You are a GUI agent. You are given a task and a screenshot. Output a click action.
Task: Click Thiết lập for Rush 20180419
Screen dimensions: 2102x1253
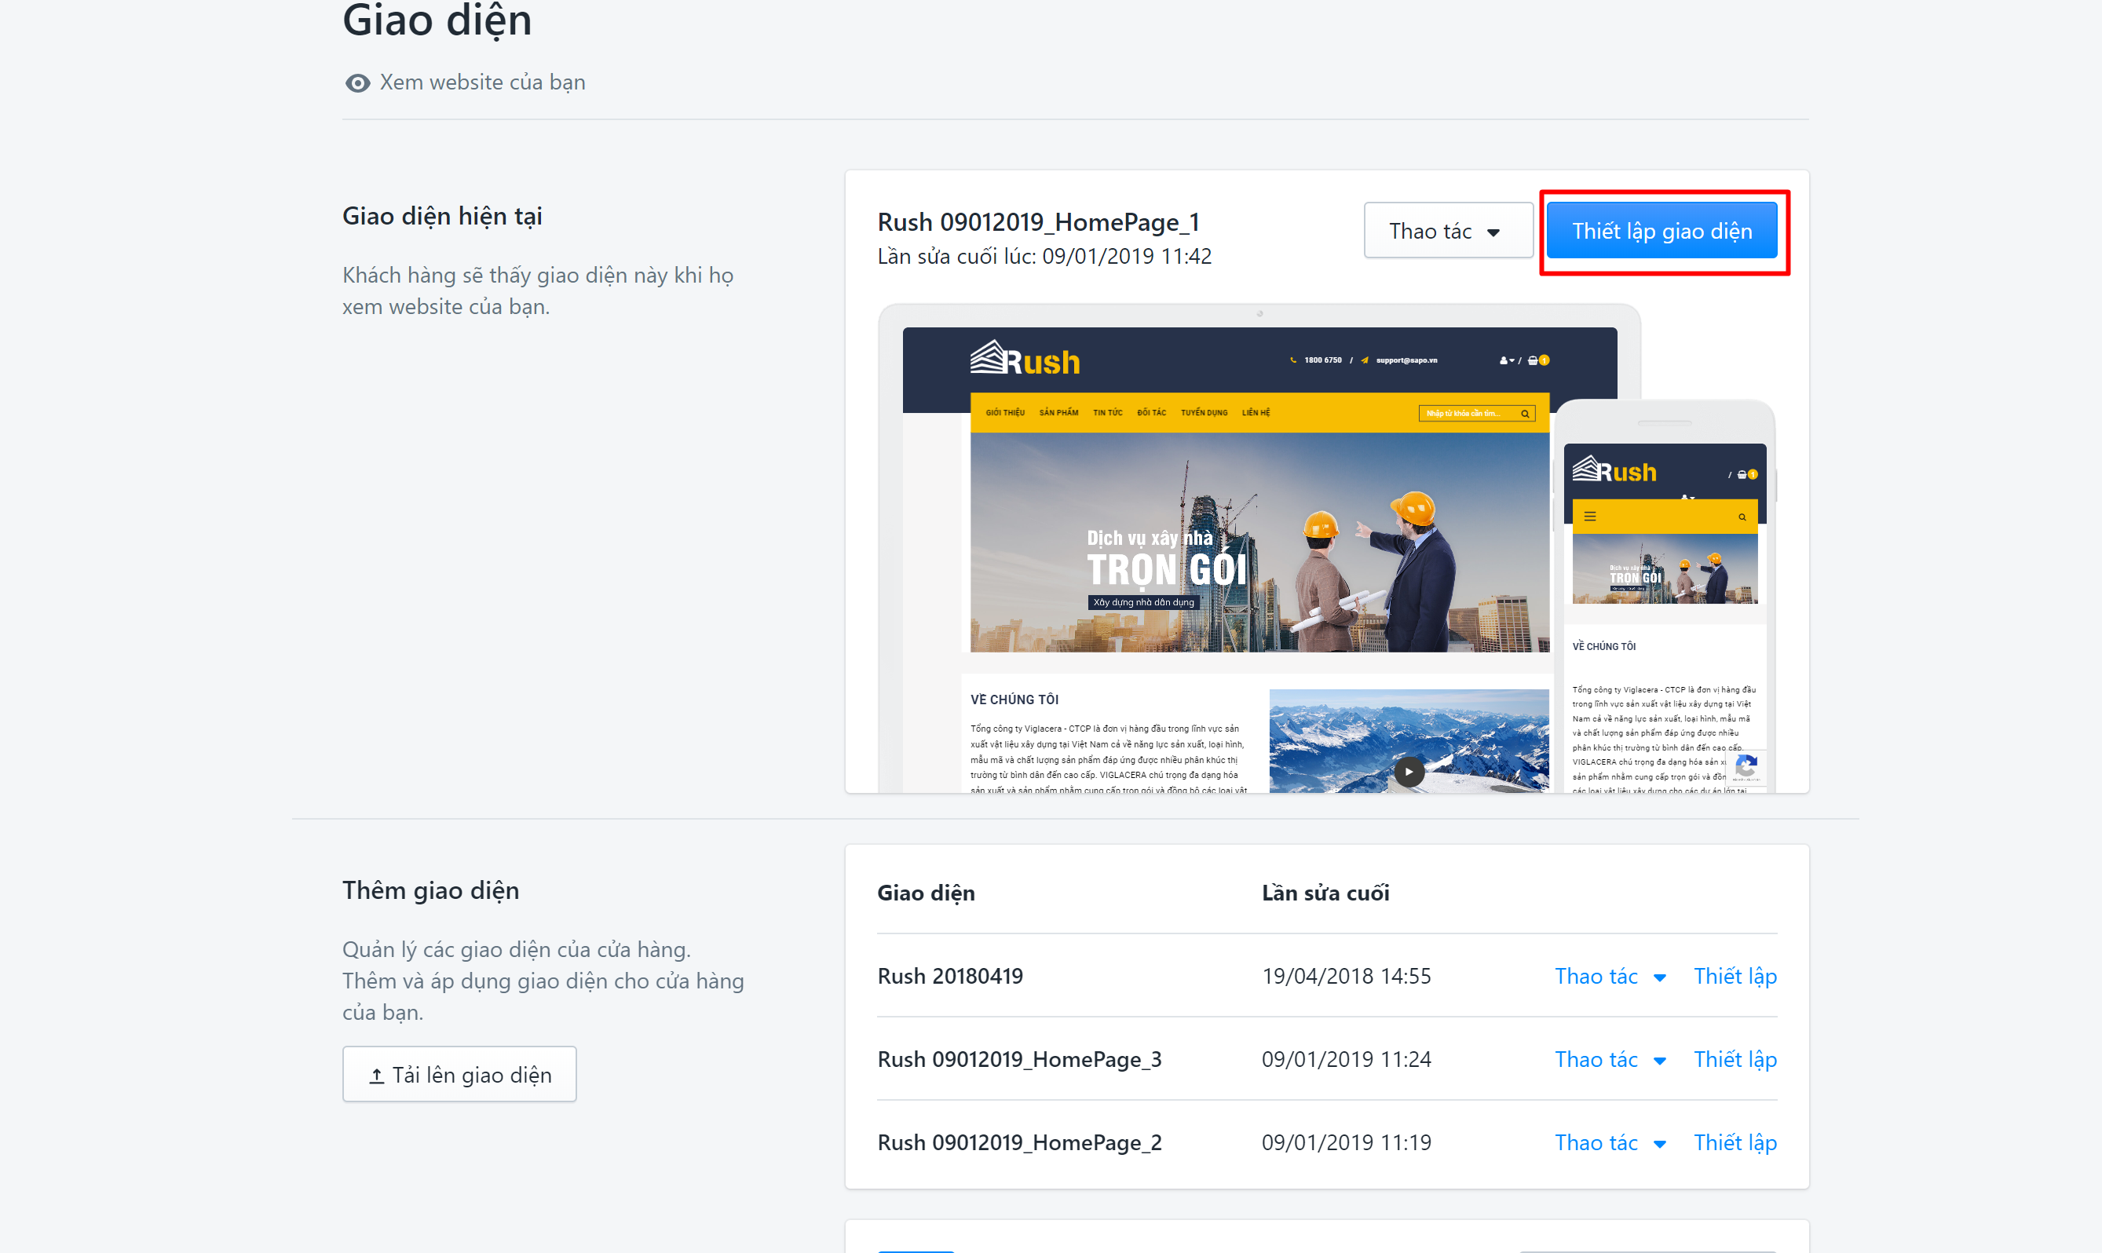pyautogui.click(x=1735, y=976)
